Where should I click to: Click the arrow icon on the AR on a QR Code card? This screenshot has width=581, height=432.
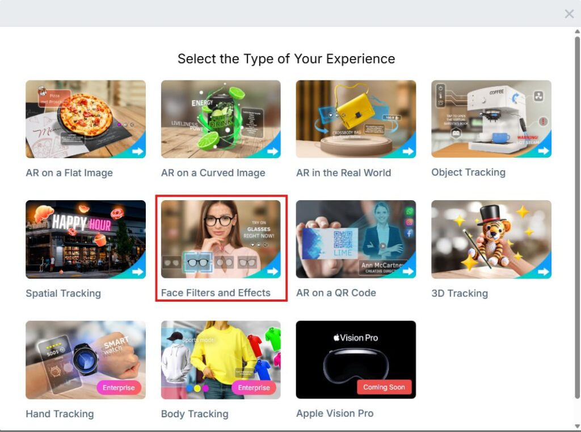(408, 272)
